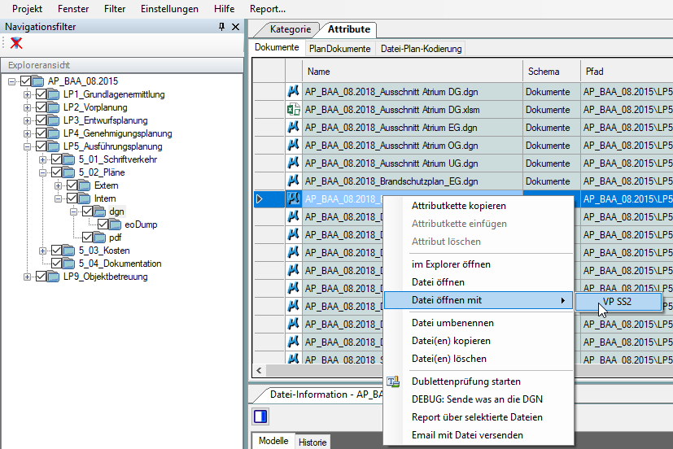Click the DGN icon of Ausschnitt Atrium OG.dgn
This screenshot has height=449, width=673.
[294, 146]
